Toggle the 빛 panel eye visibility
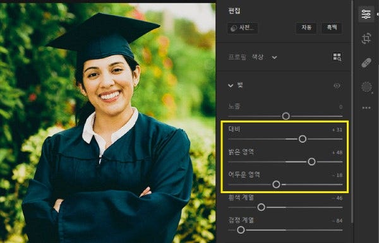379x243 pixels. tap(337, 85)
